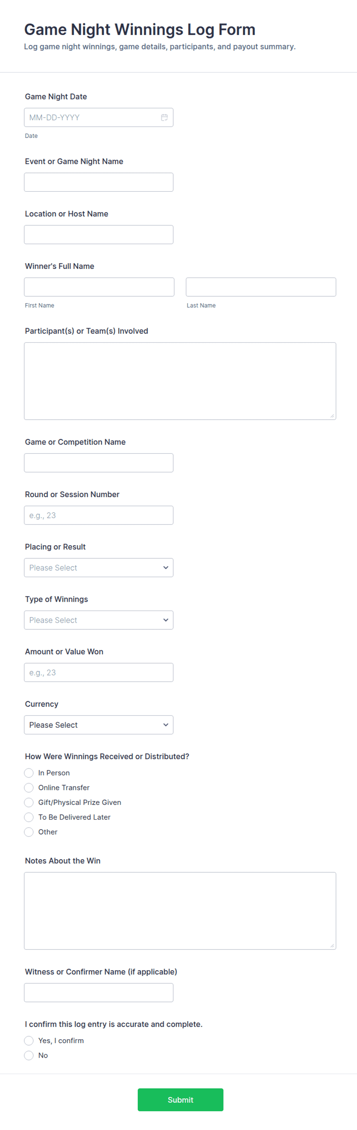Click the Participant(s) or Team(s) Involved textarea
The image size is (357, 1130).
[x=180, y=381]
